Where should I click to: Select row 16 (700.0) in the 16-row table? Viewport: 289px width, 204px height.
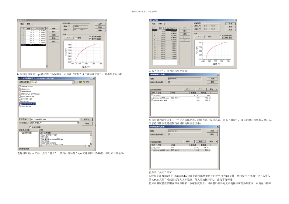(165, 59)
